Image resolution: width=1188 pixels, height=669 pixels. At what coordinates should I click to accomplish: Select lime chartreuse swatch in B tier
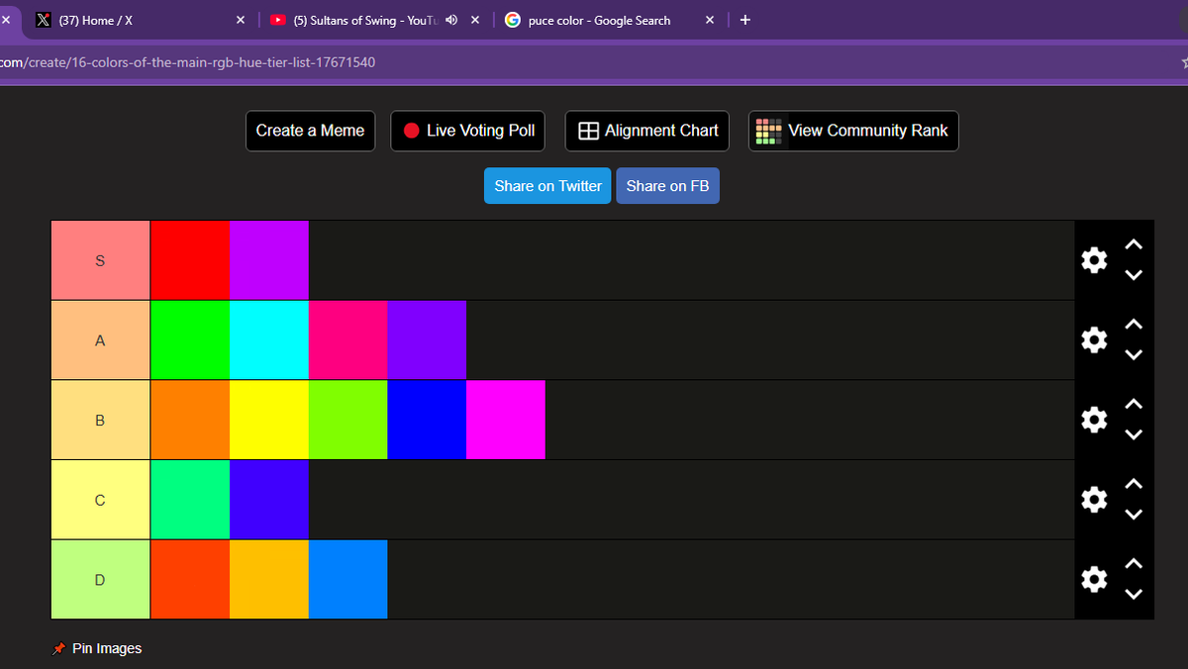click(x=348, y=420)
